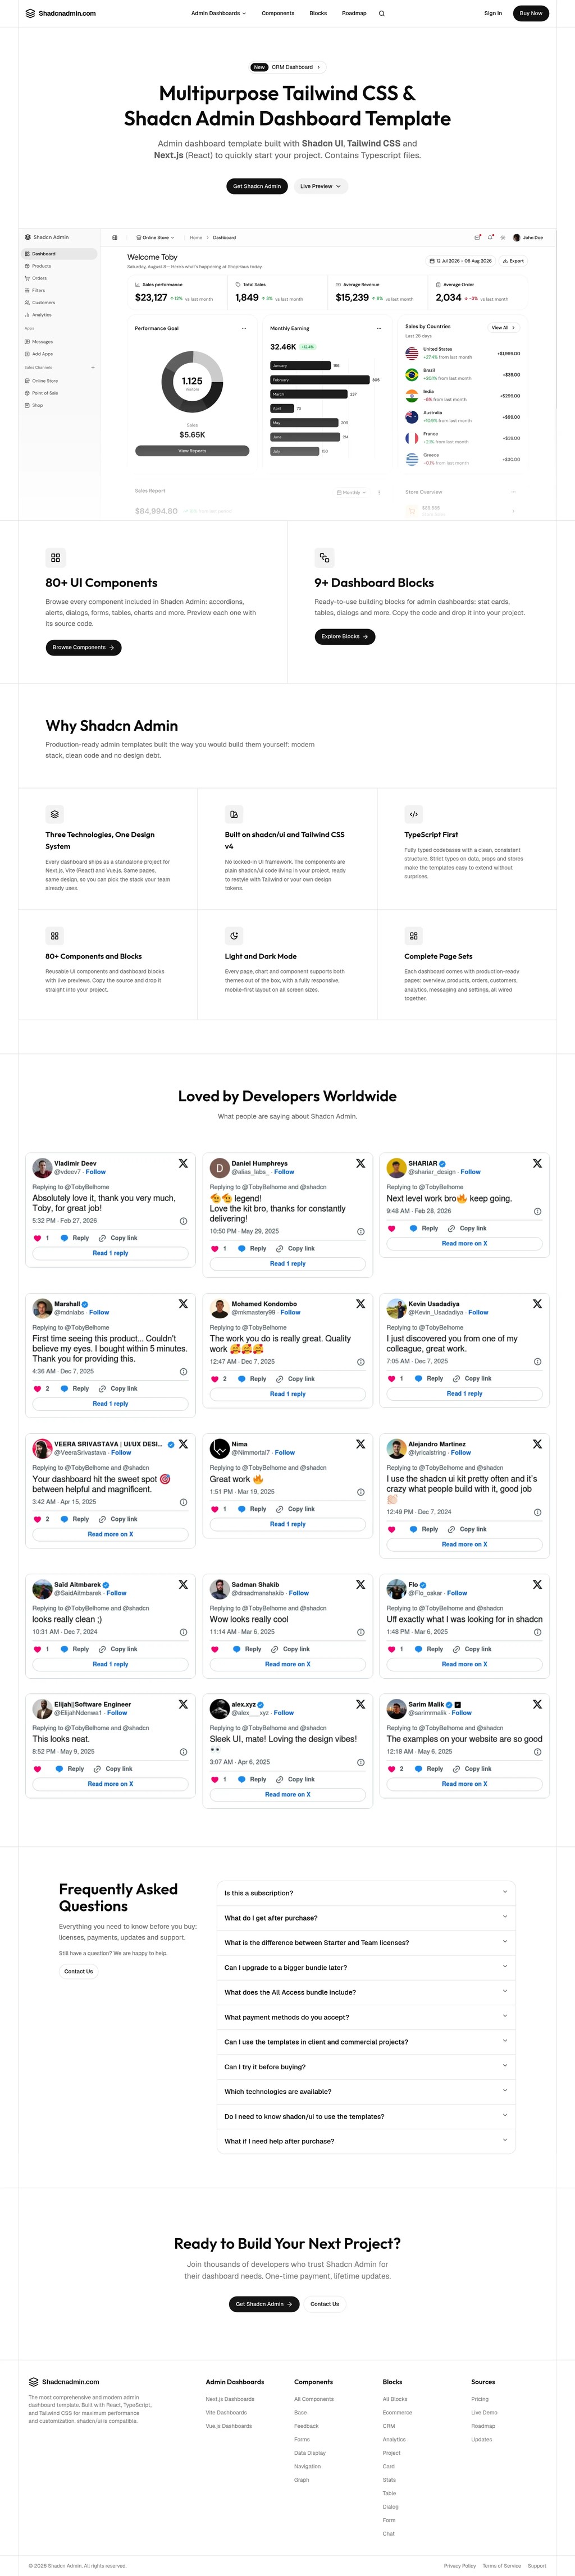
Task: Open the X logo on Mohamed Kondombo's tweet
Action: click(x=360, y=1303)
